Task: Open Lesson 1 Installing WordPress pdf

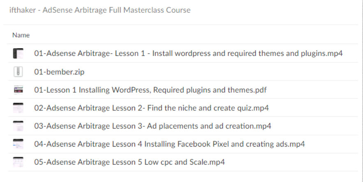Action: [150, 90]
